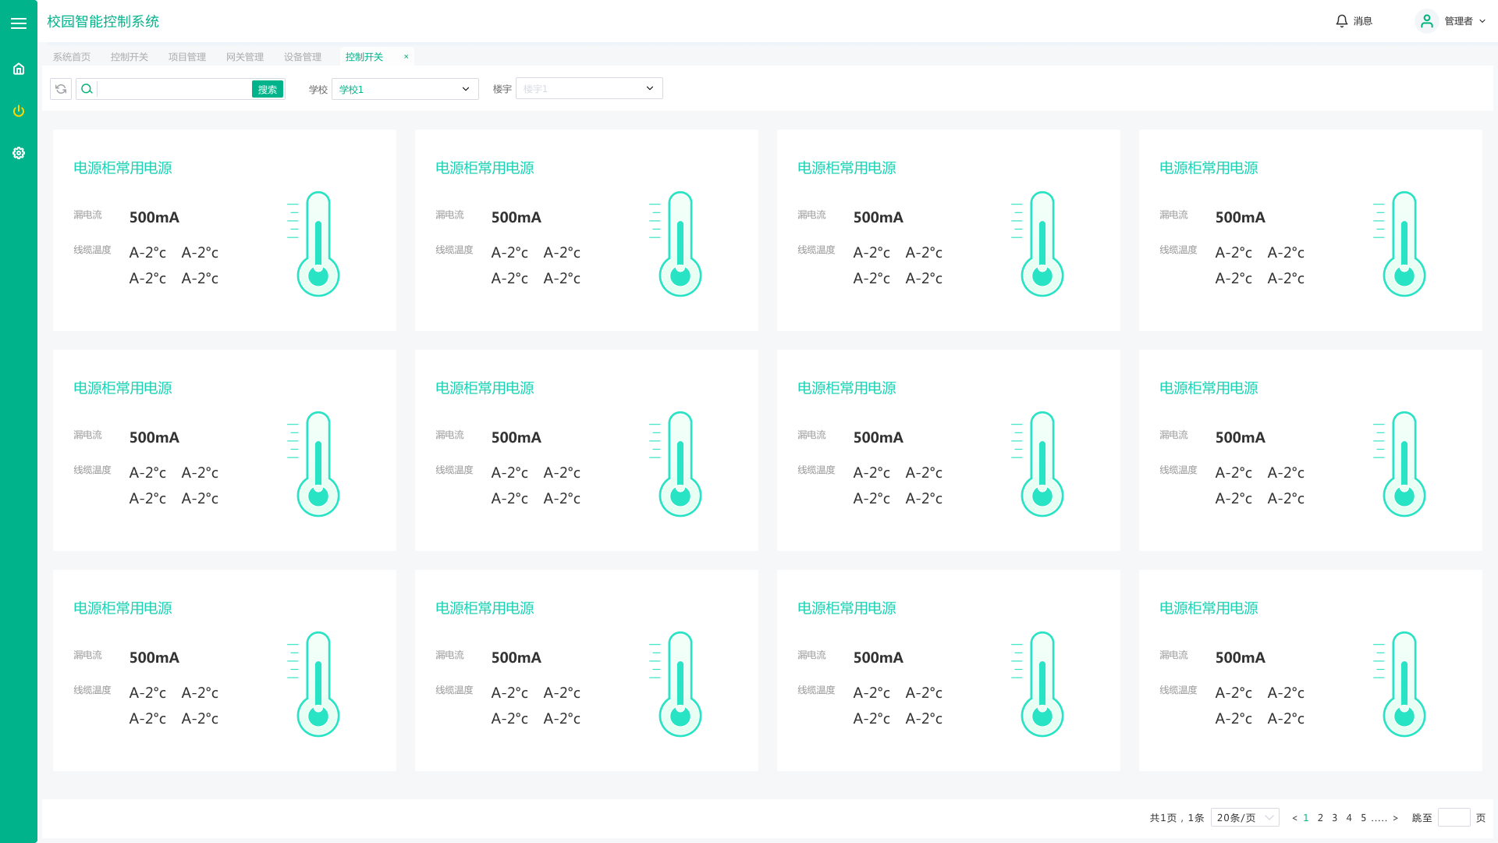Switch to inactive 控制开关 tab
1498x843 pixels.
coord(130,57)
